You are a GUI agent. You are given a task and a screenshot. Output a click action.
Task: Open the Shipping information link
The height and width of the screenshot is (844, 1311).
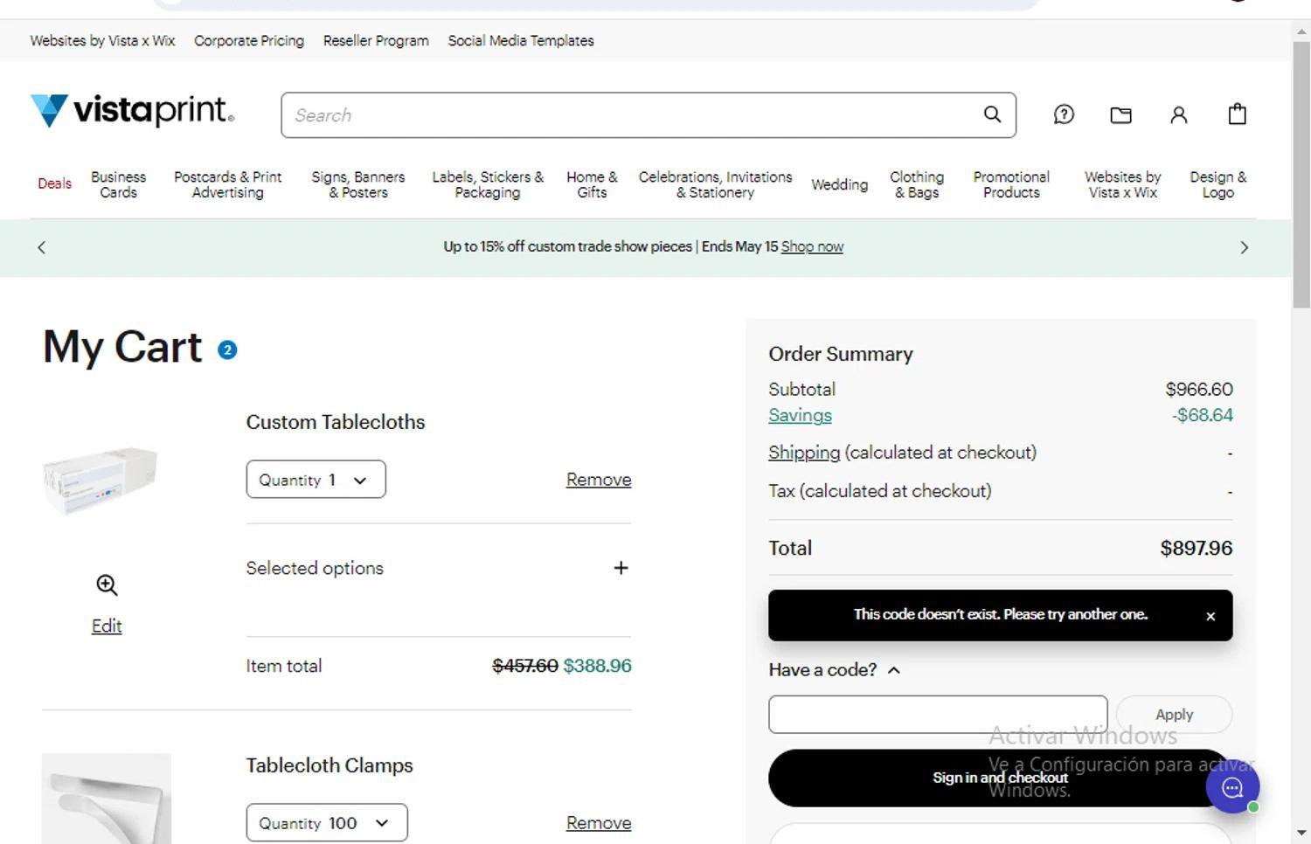pyautogui.click(x=804, y=453)
